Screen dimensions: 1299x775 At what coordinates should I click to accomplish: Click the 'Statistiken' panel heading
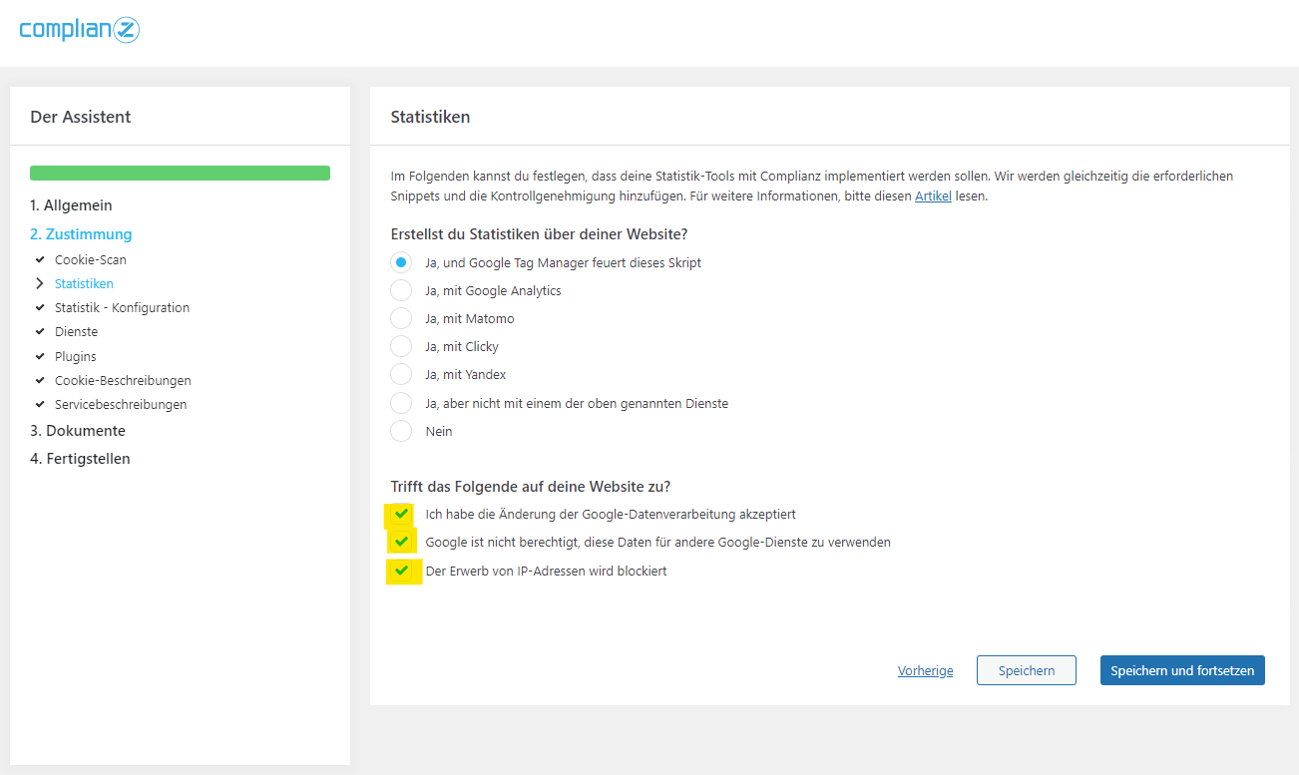click(x=430, y=117)
